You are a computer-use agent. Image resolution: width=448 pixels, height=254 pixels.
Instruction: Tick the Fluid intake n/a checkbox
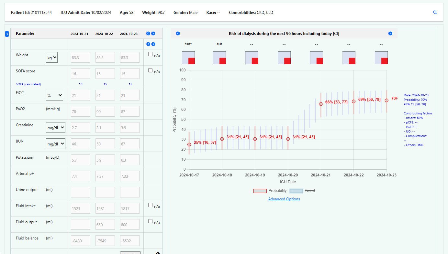pos(150,205)
